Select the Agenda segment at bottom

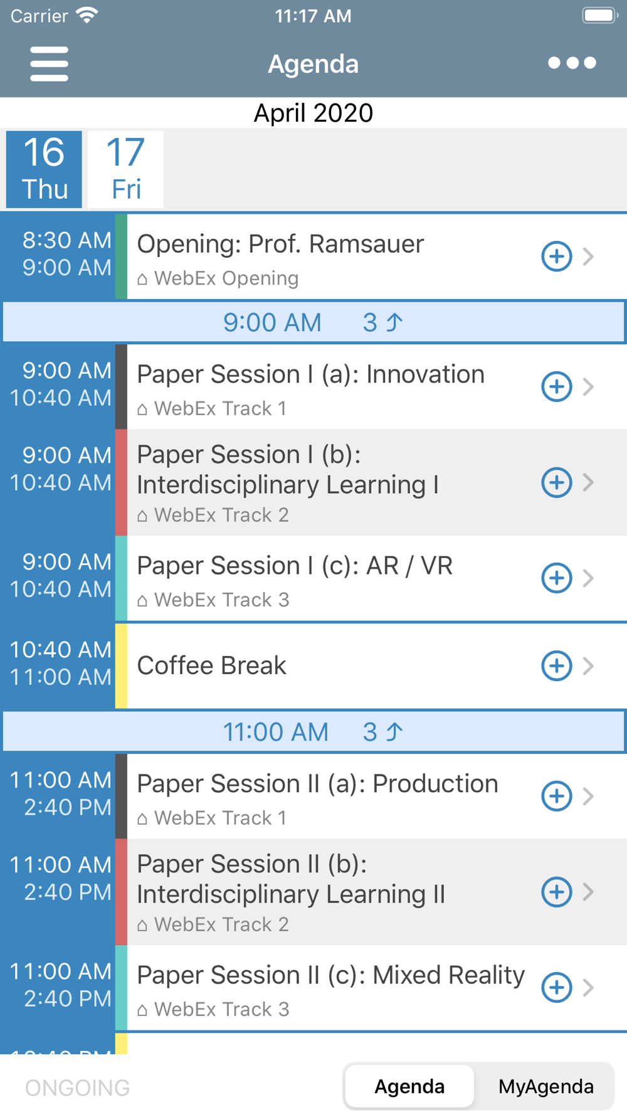point(409,1086)
